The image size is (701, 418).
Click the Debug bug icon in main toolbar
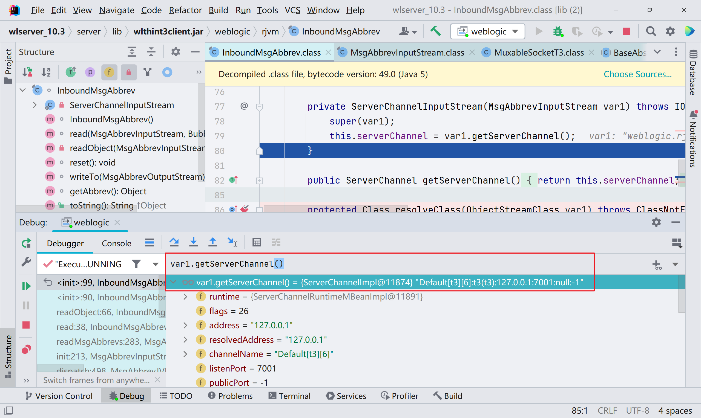tap(558, 31)
